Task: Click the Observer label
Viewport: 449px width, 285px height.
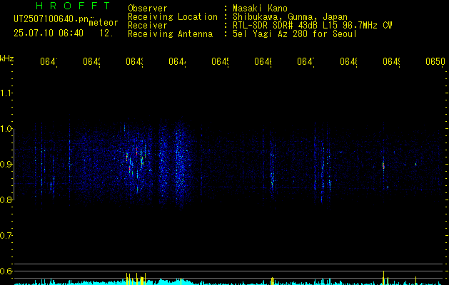Action: coord(148,9)
